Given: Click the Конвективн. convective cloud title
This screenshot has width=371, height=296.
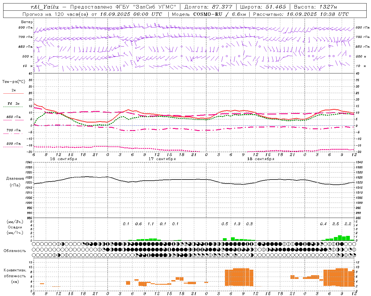Looking at the screenshot, I should tap(15, 270).
